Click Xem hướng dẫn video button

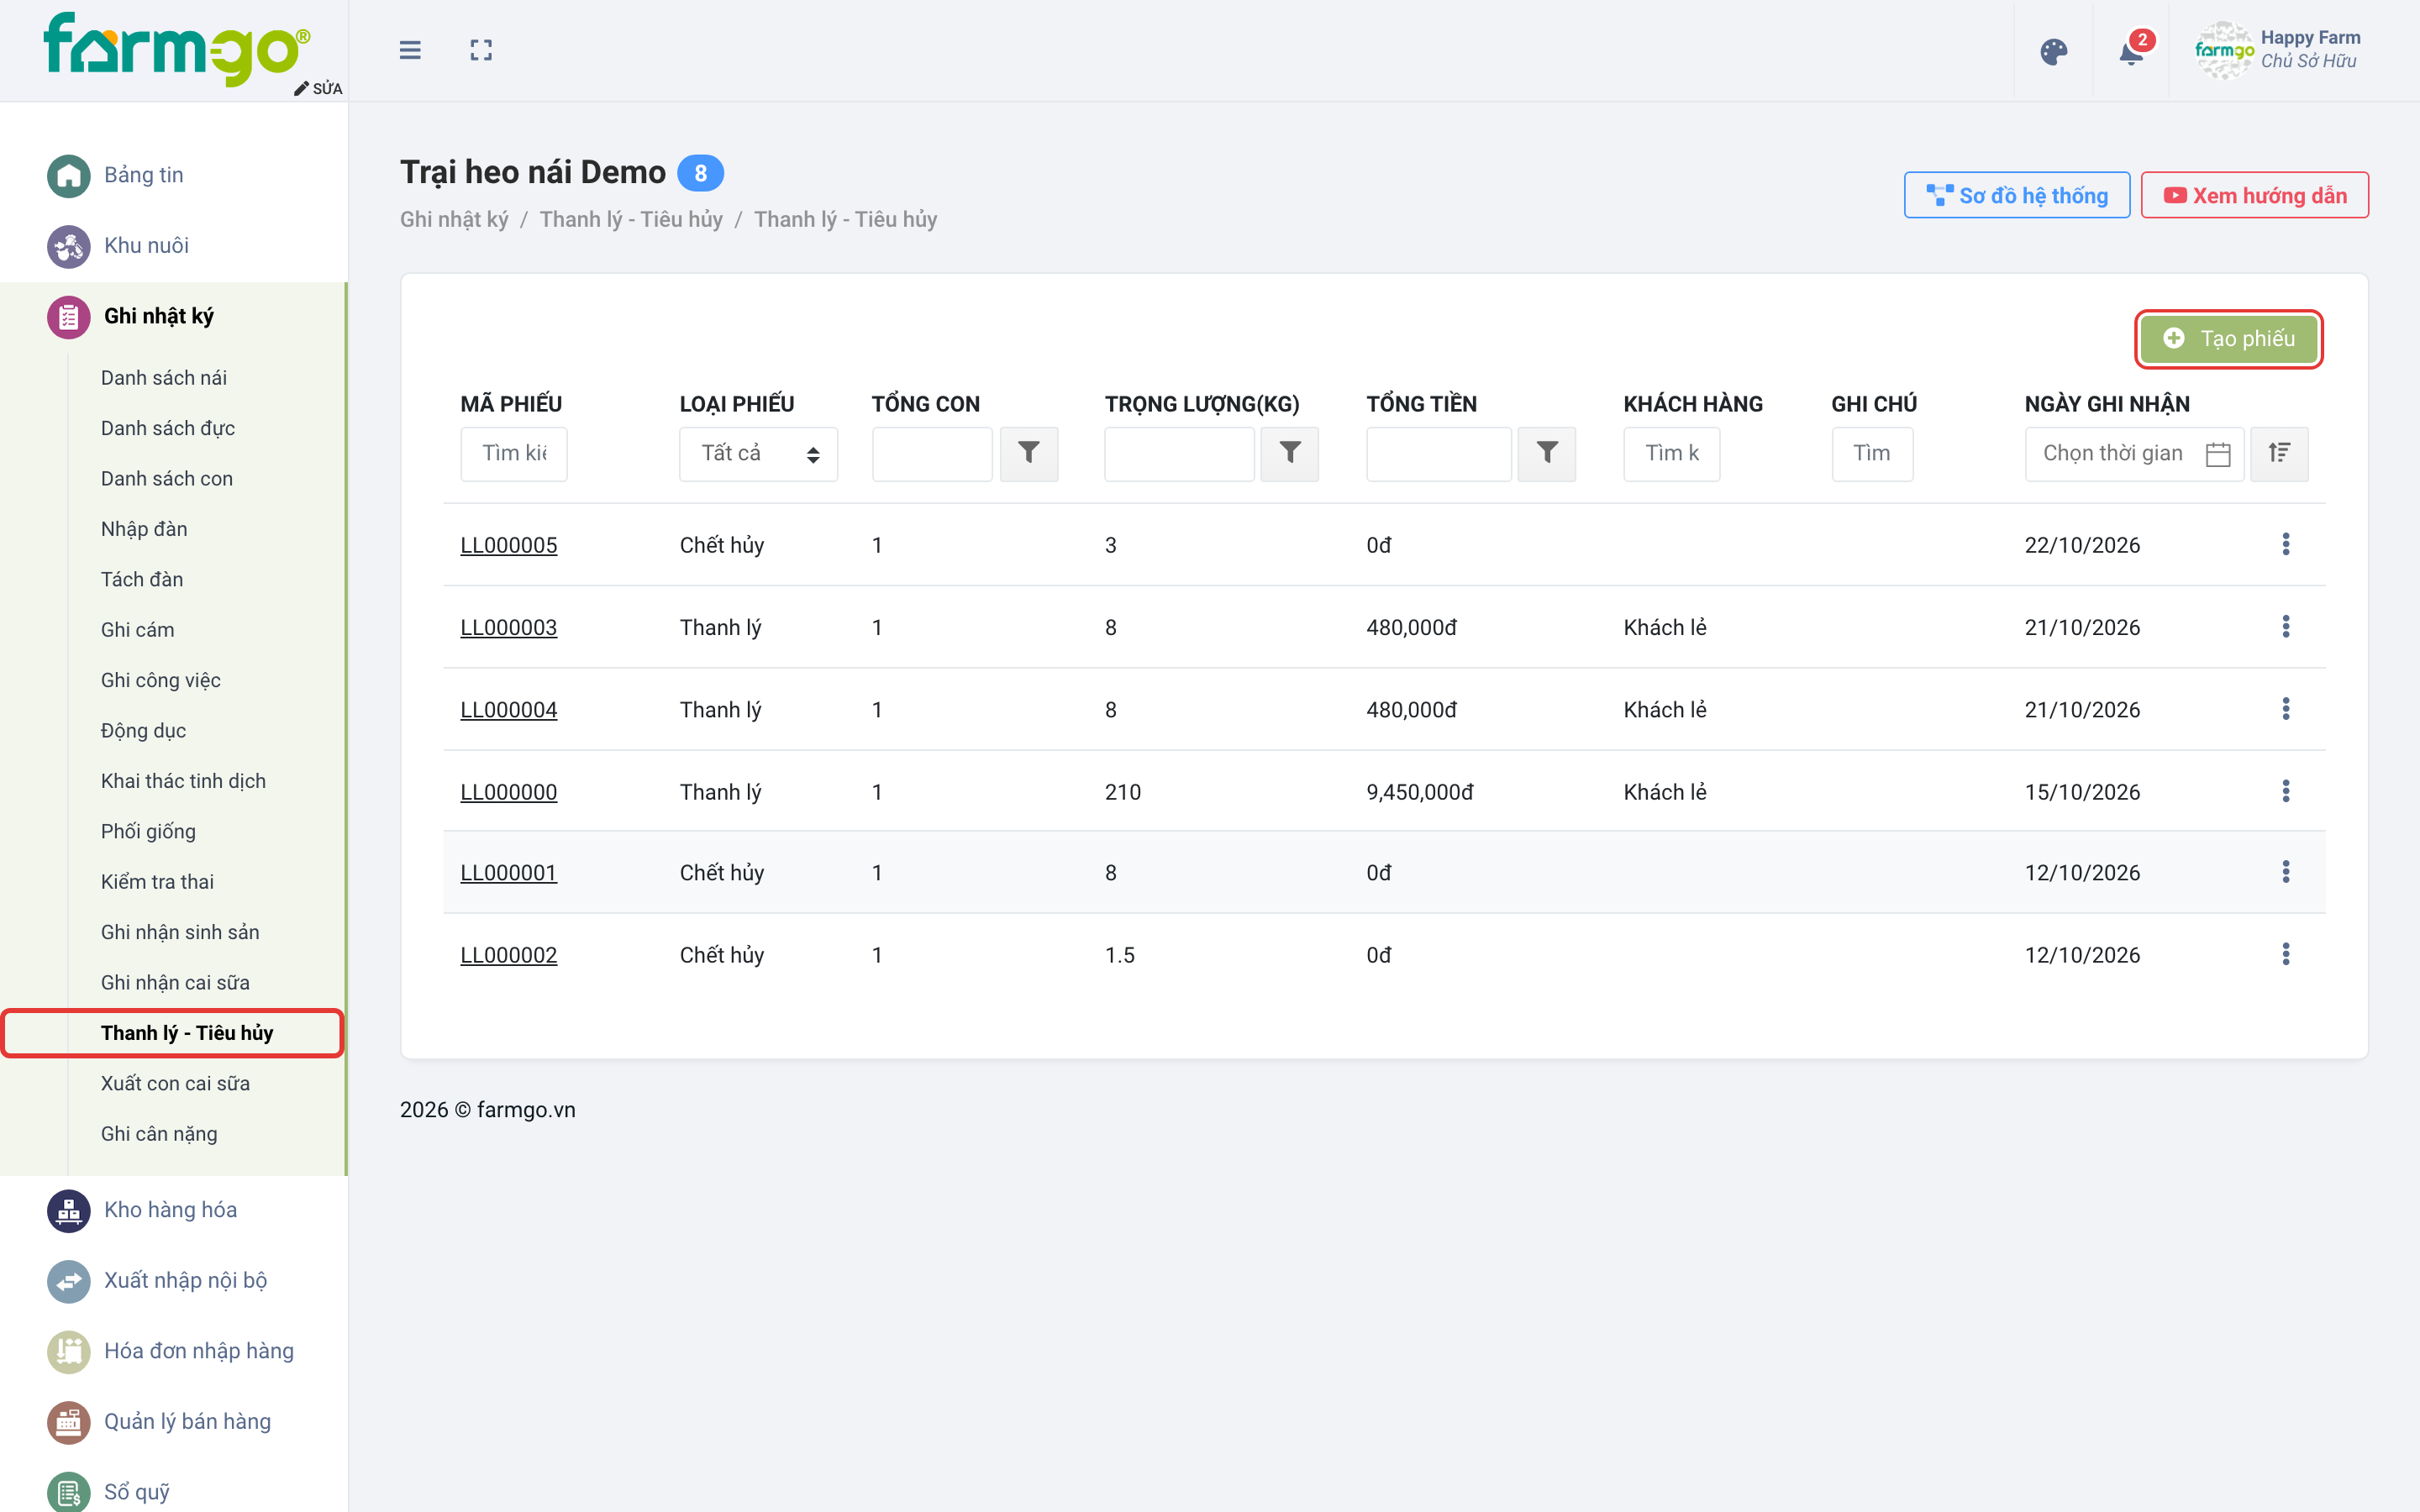(2254, 196)
